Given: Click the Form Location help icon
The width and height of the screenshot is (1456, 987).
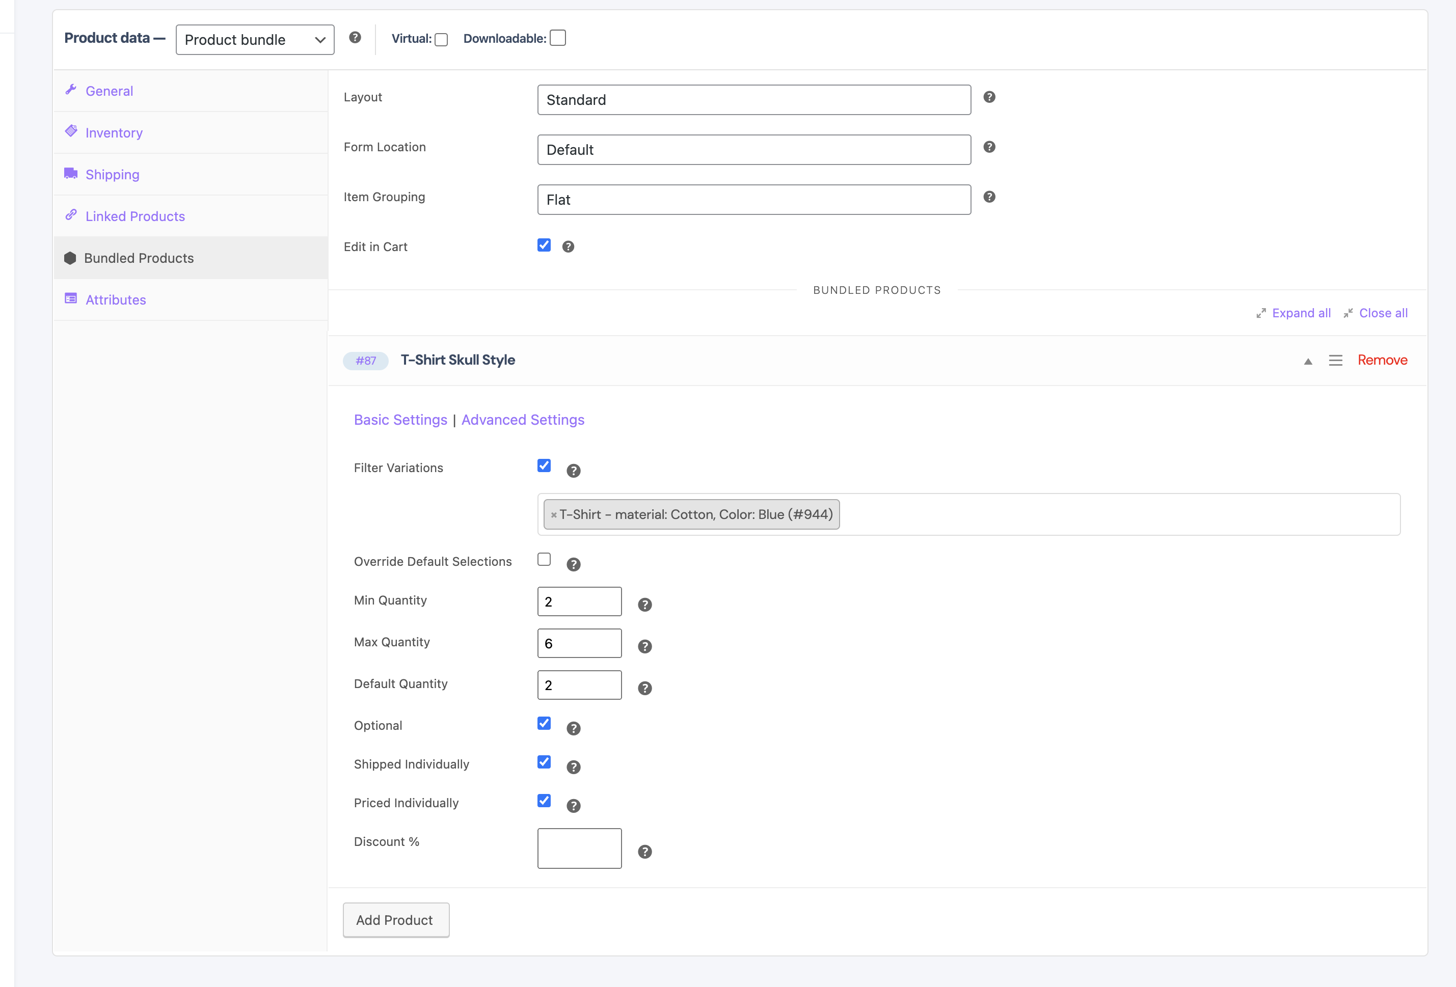Looking at the screenshot, I should click(x=989, y=147).
